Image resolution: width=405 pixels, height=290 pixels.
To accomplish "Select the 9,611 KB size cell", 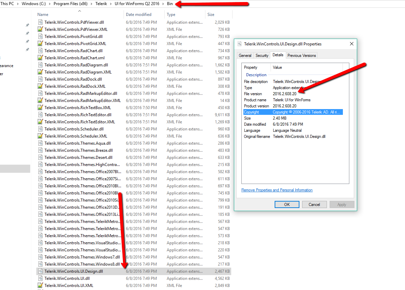I will coord(222,115).
